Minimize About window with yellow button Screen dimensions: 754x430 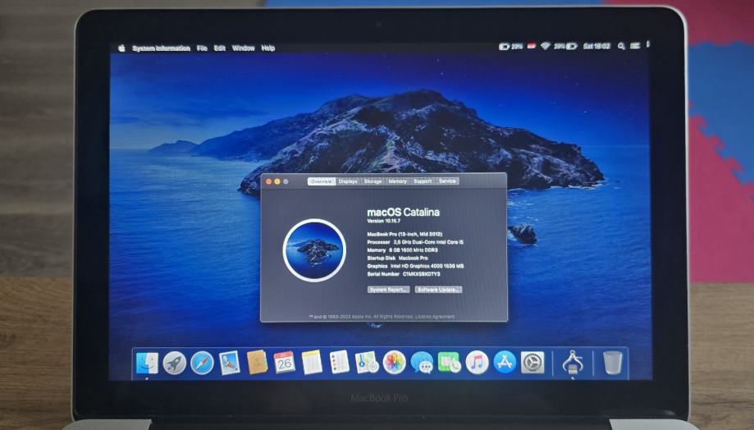click(277, 181)
